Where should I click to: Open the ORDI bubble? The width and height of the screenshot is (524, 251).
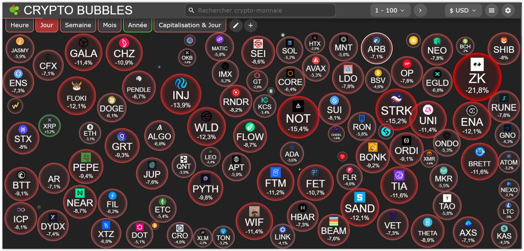point(406,149)
